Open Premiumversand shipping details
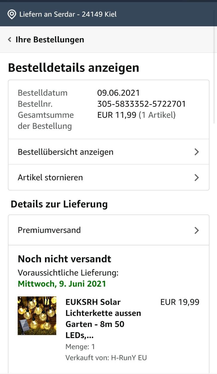Screen dimensions: 217x374 coord(109,230)
